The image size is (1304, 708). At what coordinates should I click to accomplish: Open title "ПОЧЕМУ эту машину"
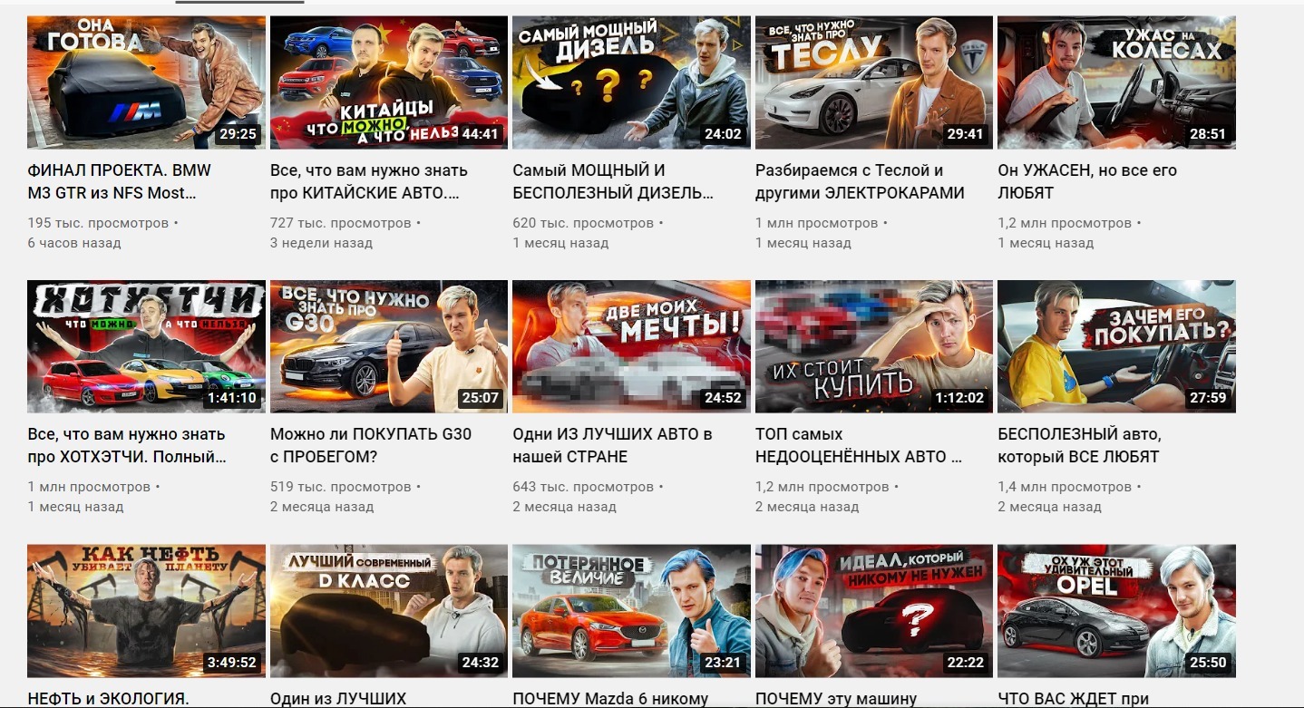836,699
